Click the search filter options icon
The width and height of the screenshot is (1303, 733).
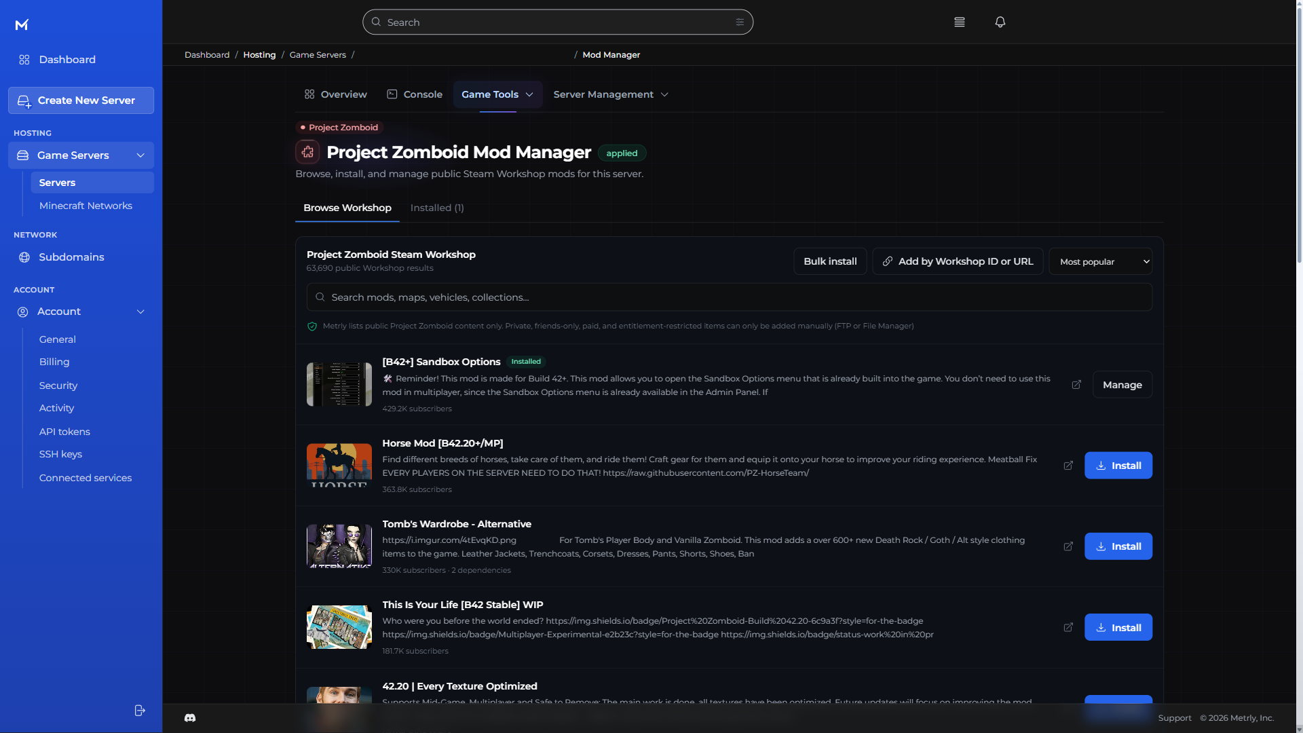coord(740,22)
